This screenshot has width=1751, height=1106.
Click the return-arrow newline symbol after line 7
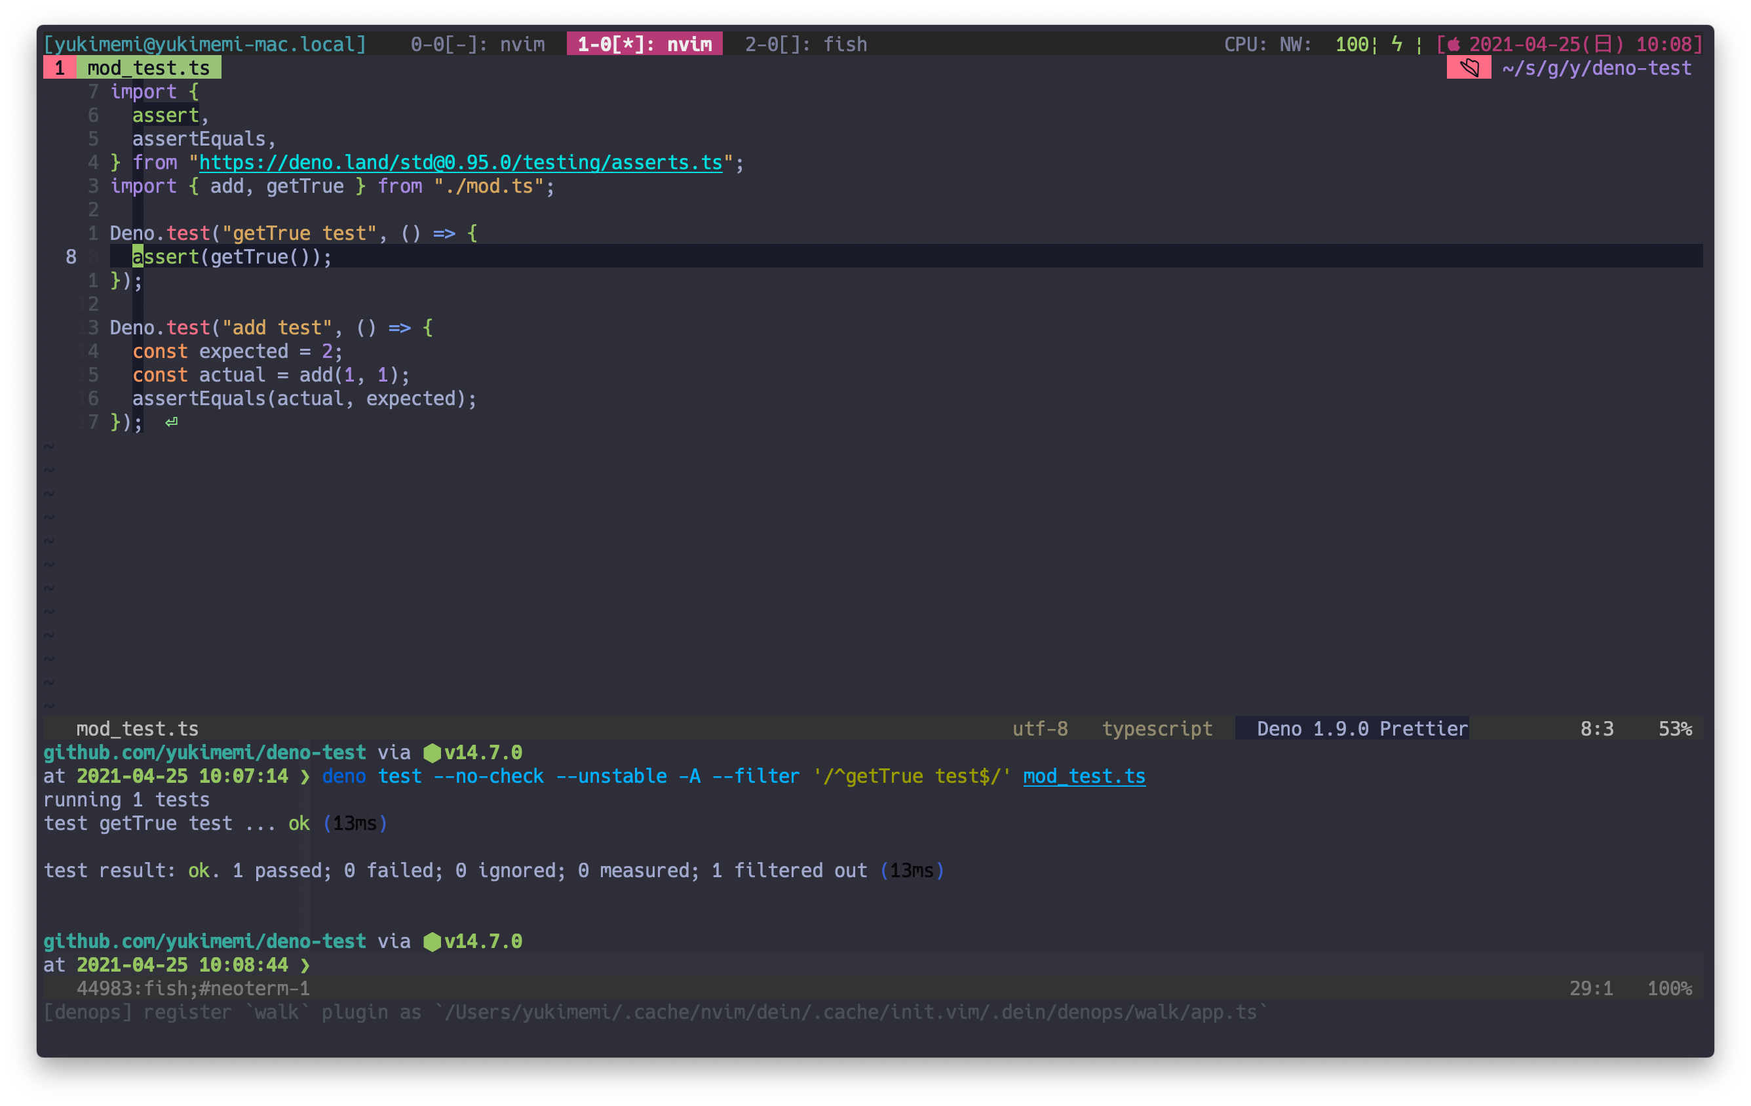point(171,422)
